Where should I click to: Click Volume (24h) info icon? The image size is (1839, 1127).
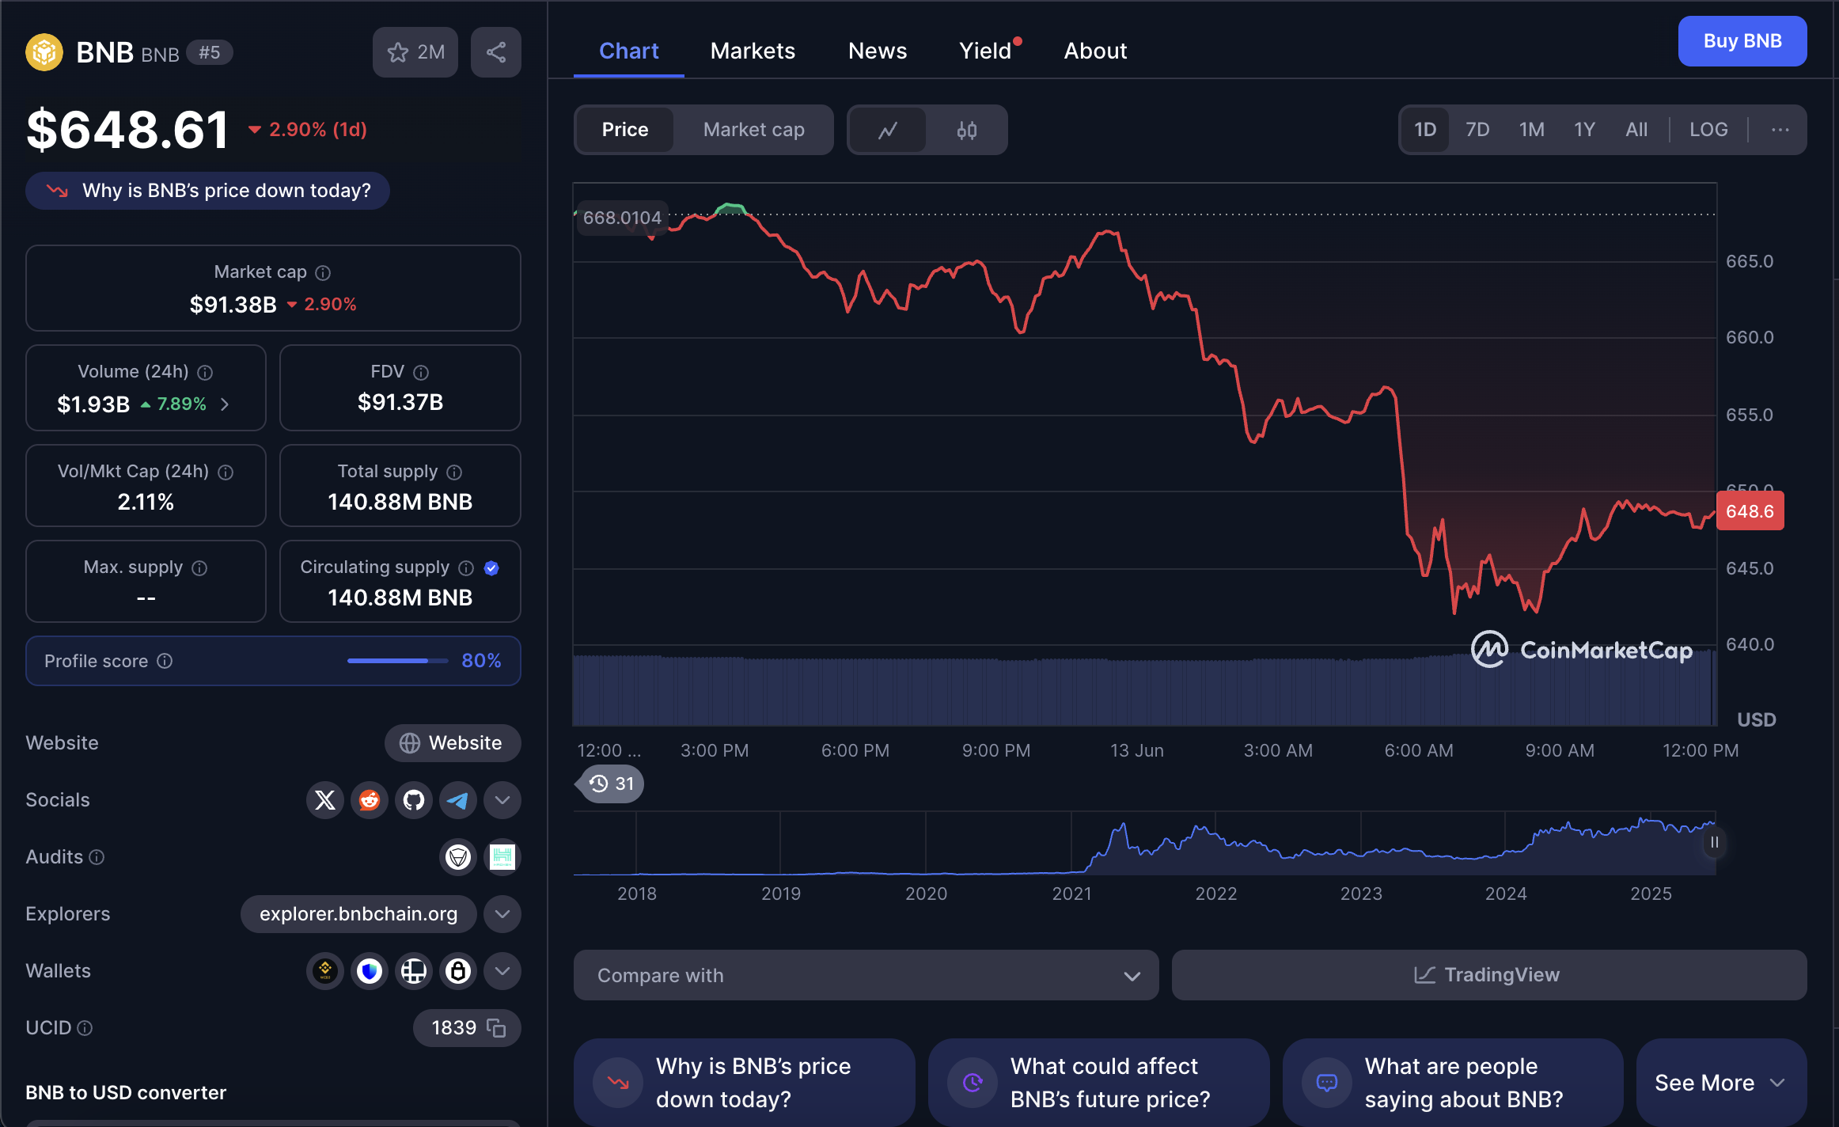coord(205,372)
